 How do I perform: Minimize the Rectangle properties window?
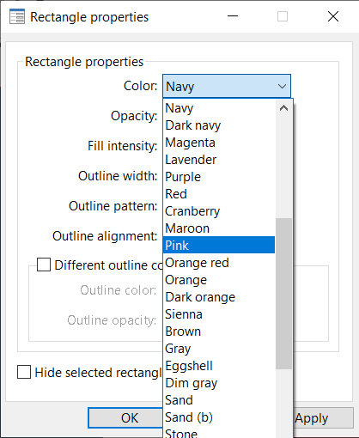[233, 16]
